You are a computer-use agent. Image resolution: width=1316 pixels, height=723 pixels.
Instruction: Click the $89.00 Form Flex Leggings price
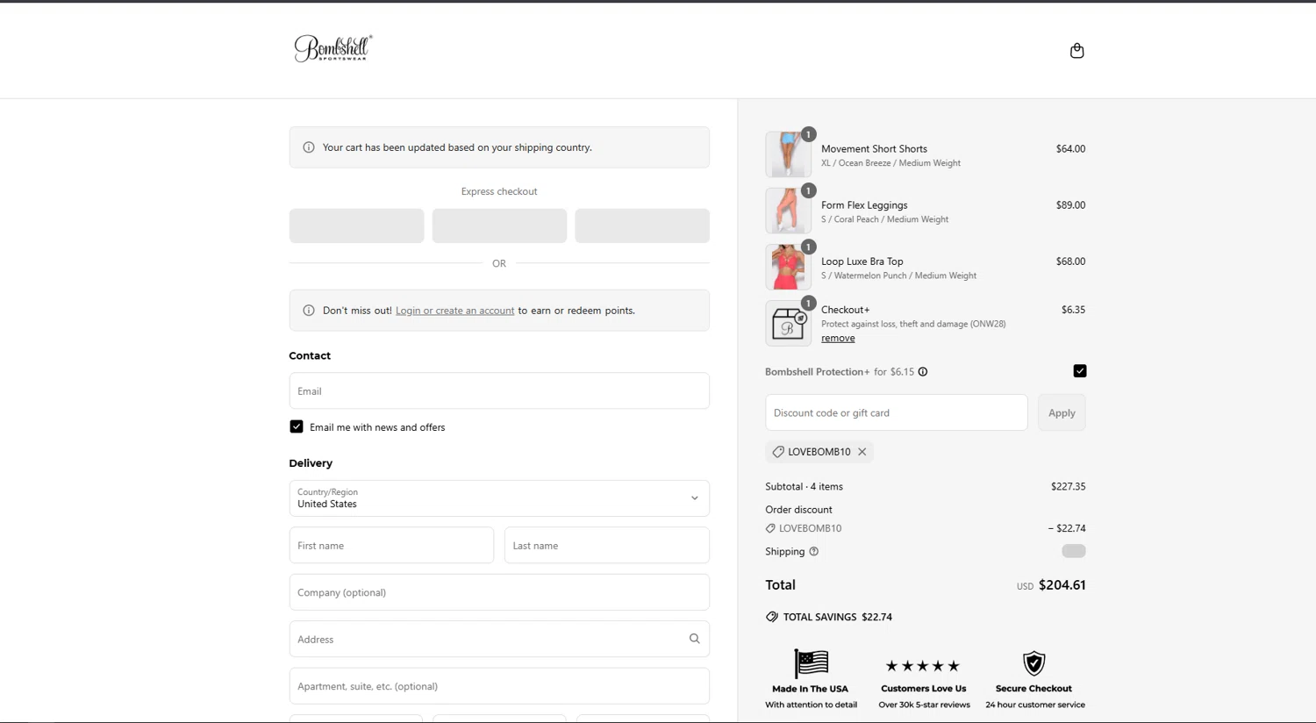coord(1070,205)
